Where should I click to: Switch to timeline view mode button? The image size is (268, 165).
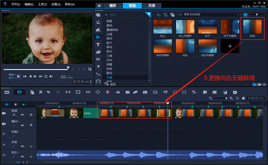[19, 92]
